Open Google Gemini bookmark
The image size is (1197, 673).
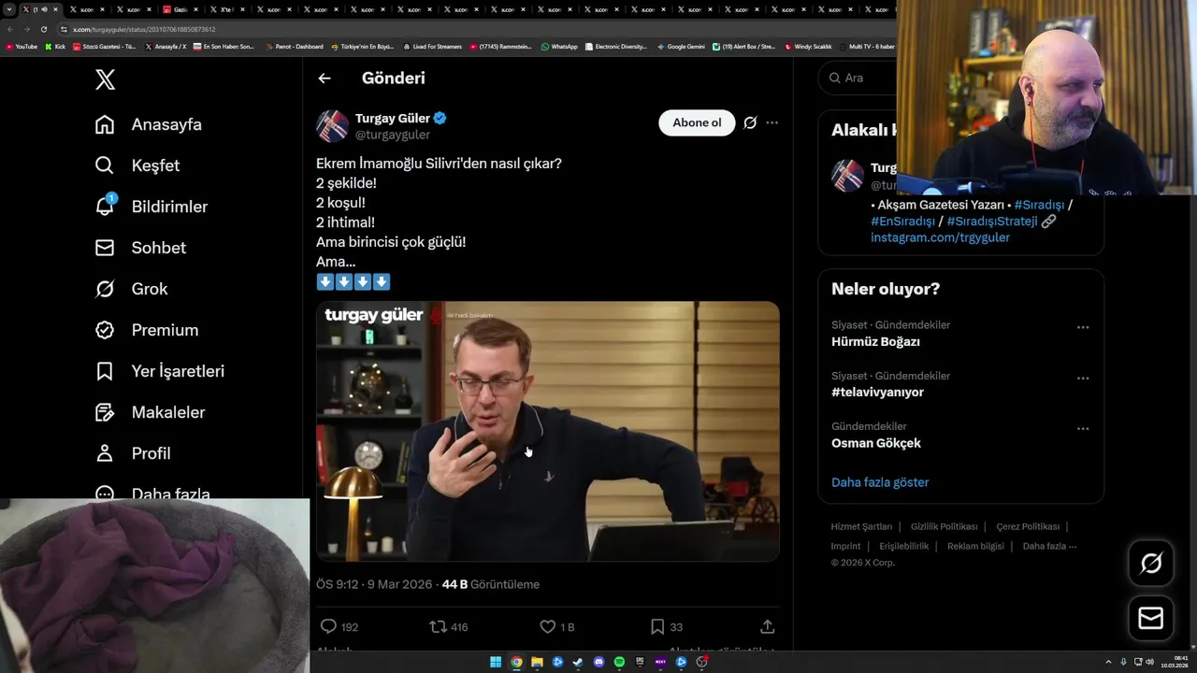pyautogui.click(x=681, y=46)
